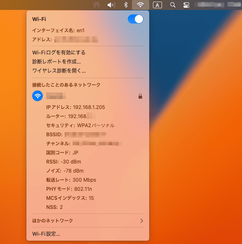Viewport: 242px width, 244px height.
Task: Turn off the Wi-Fi switch
Action: tap(136, 19)
